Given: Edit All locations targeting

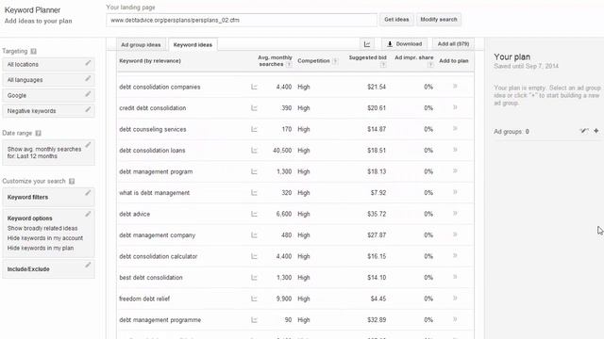Looking at the screenshot, I should tap(88, 63).
